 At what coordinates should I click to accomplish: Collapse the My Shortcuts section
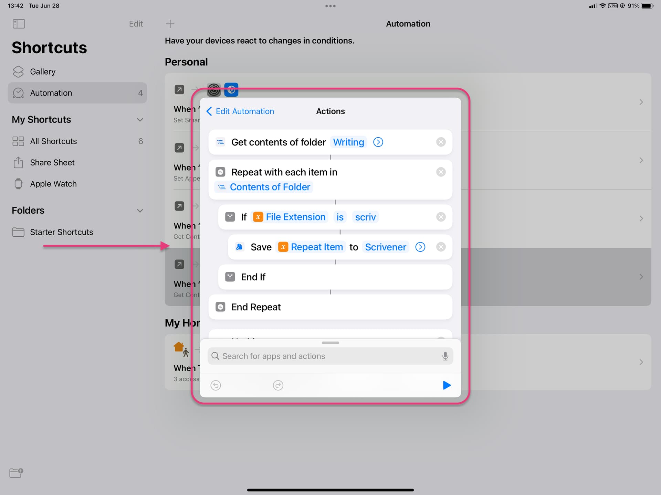pyautogui.click(x=140, y=120)
